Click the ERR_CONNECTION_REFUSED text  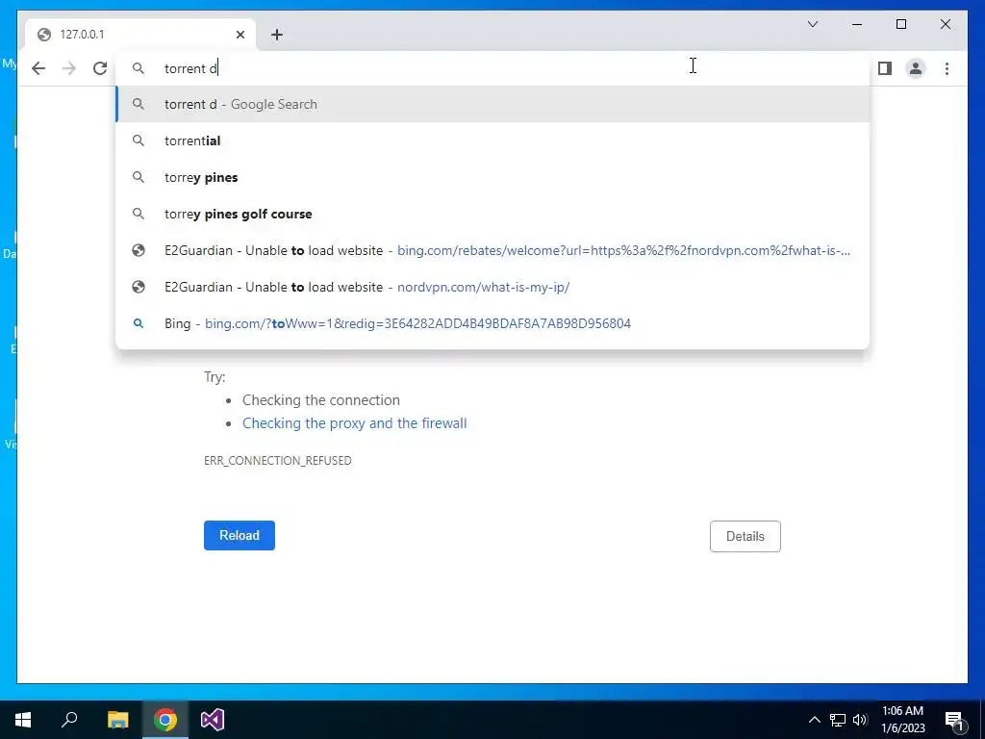(x=278, y=461)
